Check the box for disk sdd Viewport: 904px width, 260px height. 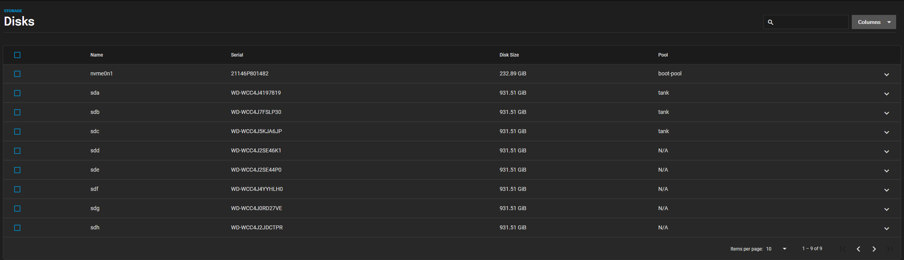[x=17, y=151]
